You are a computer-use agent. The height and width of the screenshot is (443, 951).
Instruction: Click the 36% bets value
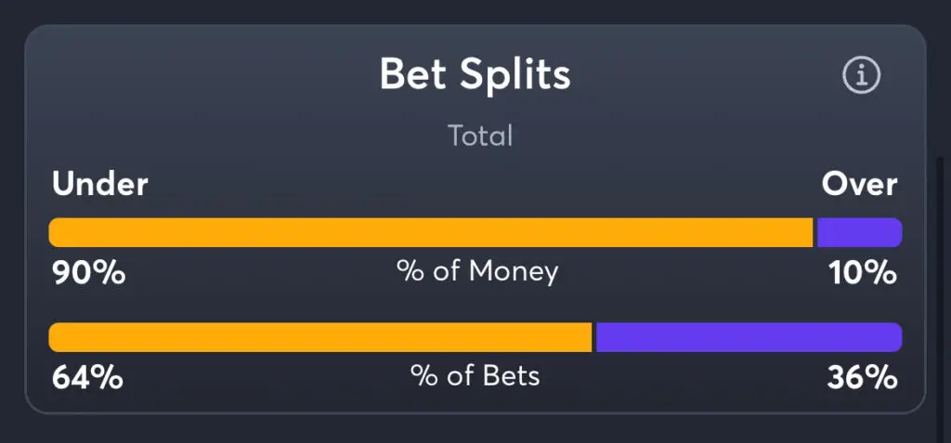(x=862, y=377)
